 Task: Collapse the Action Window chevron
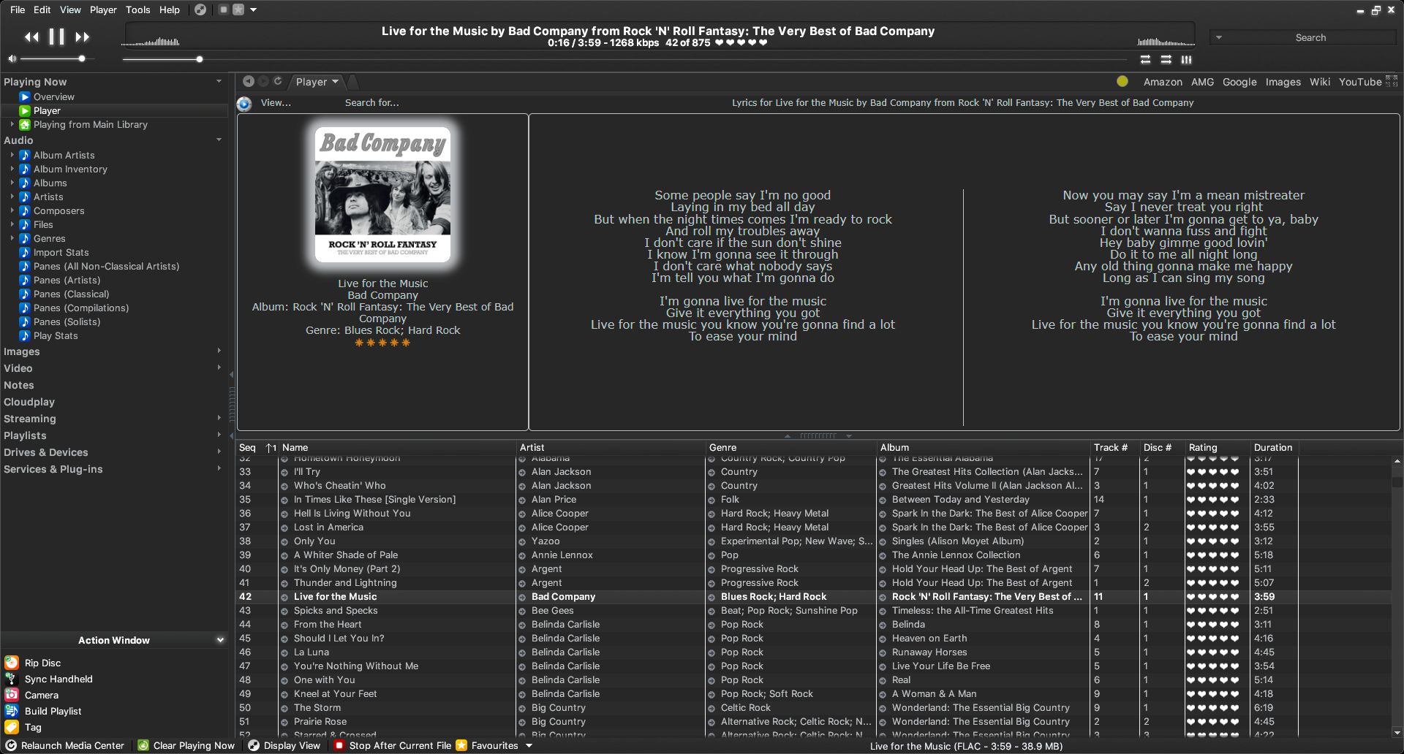coord(220,640)
